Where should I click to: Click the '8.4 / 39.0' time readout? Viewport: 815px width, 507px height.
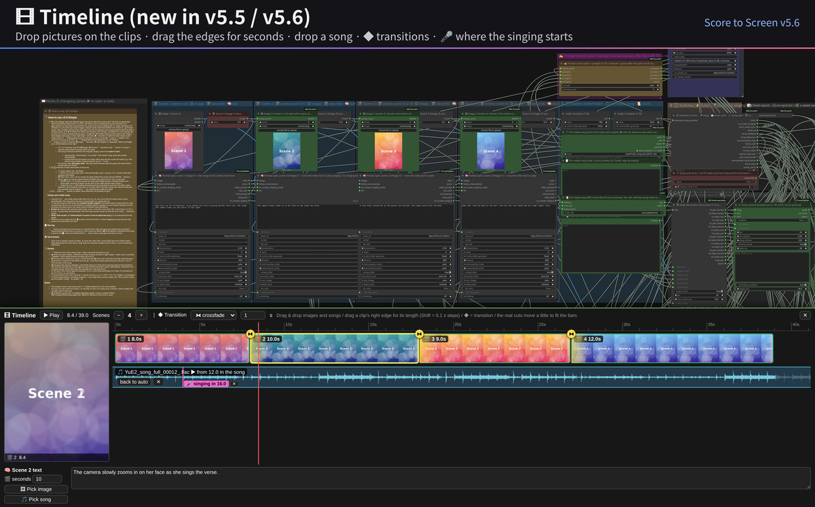[x=77, y=315]
